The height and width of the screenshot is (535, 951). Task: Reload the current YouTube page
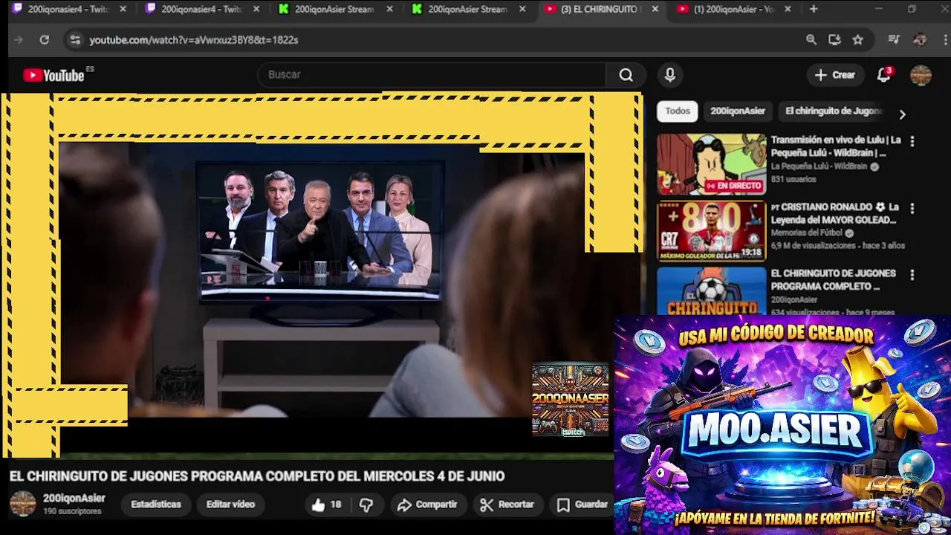click(x=45, y=40)
